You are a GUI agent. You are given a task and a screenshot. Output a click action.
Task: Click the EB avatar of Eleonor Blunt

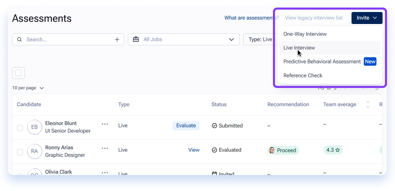(x=35, y=127)
